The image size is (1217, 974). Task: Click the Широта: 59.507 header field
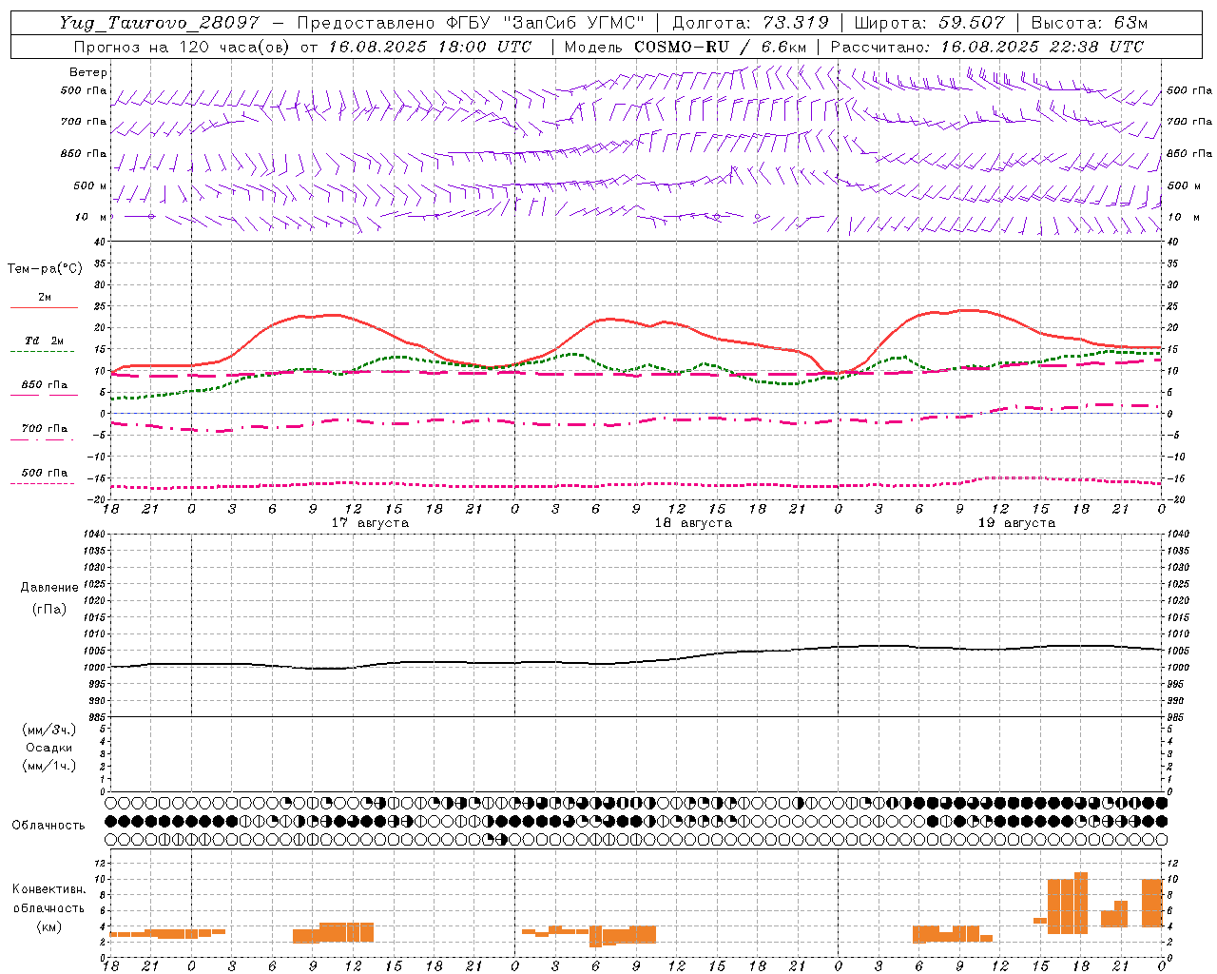pos(928,23)
